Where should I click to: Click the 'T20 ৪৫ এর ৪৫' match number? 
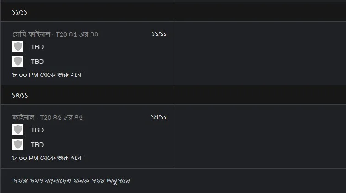pos(62,118)
